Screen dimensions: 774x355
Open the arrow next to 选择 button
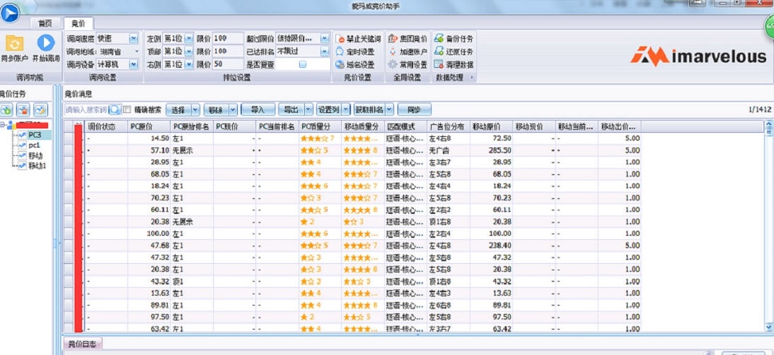[195, 109]
